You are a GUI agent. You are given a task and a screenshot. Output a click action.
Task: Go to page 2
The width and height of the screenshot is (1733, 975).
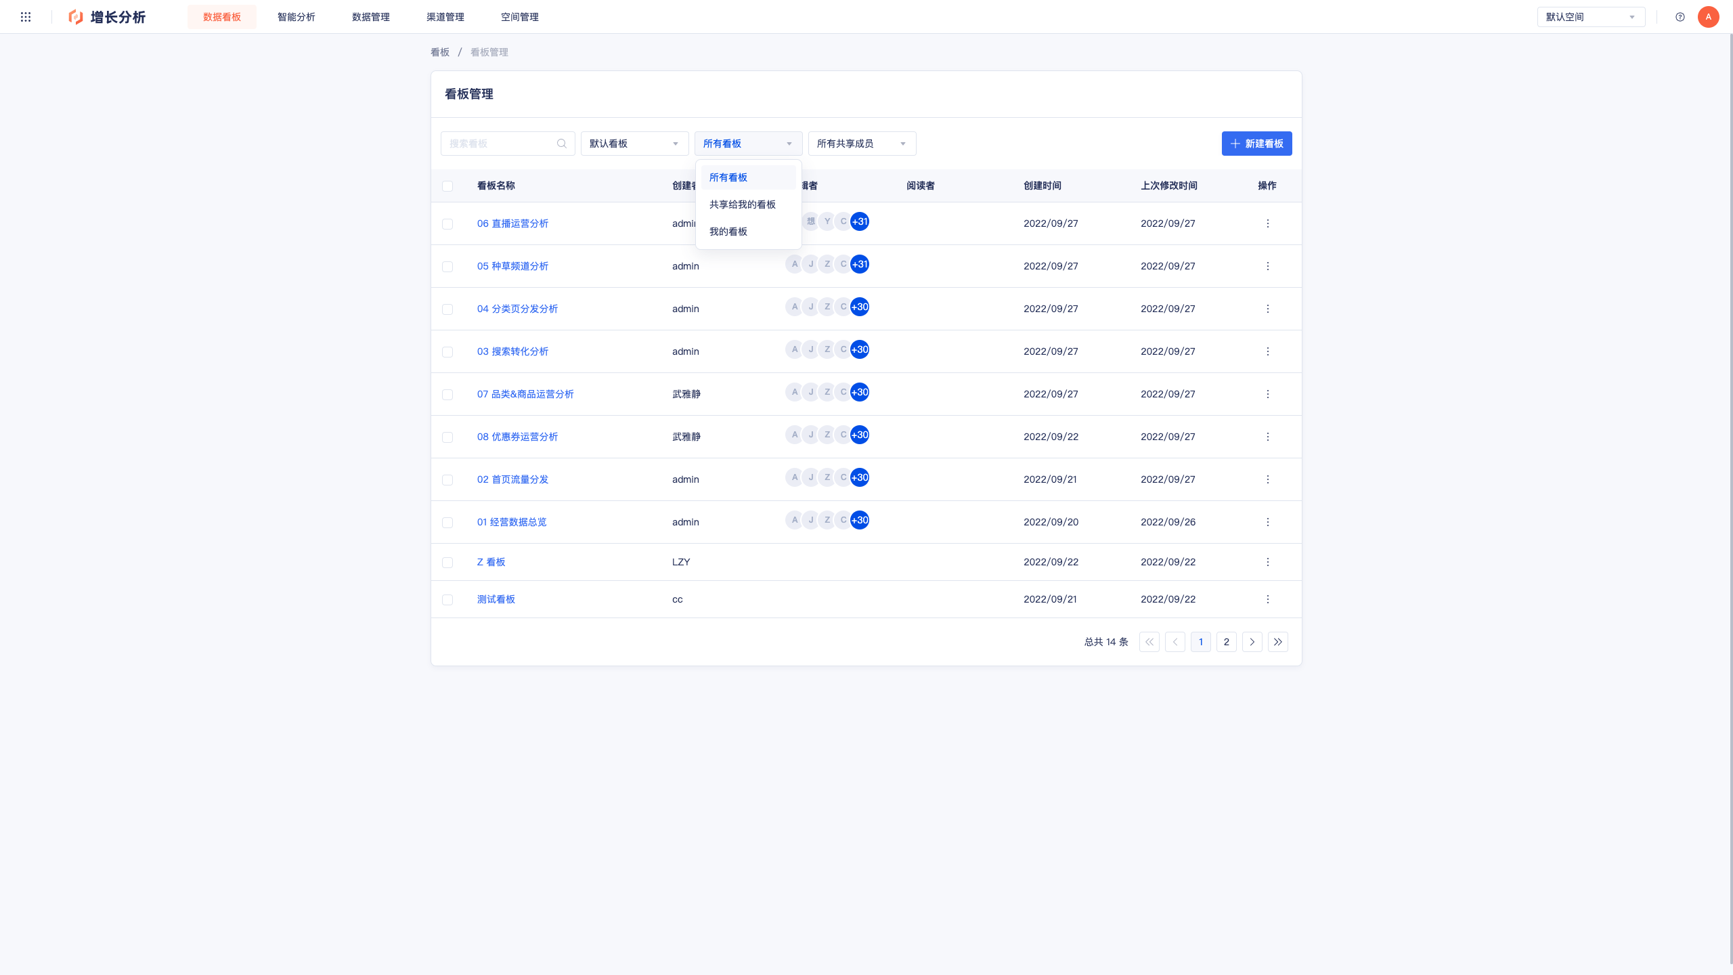[x=1227, y=642]
